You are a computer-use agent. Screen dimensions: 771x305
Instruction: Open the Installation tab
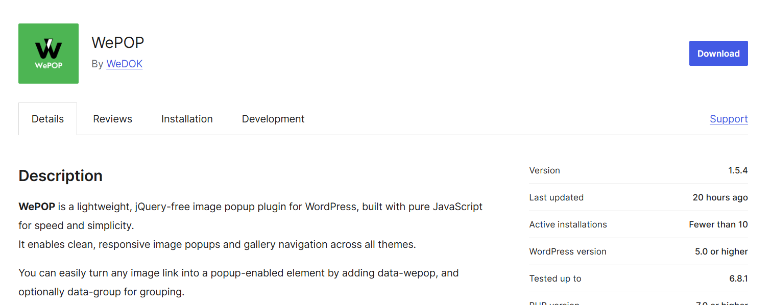click(187, 119)
